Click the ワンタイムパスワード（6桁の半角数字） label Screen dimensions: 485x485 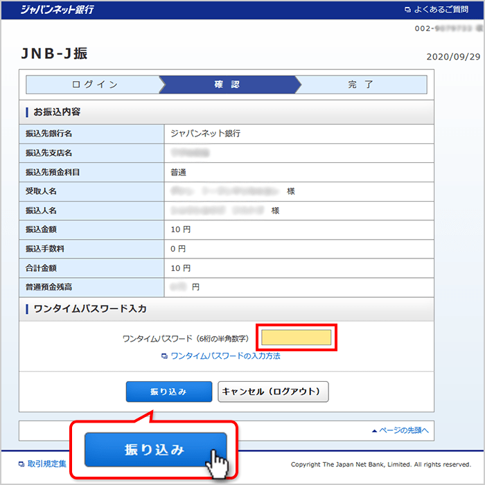click(186, 339)
